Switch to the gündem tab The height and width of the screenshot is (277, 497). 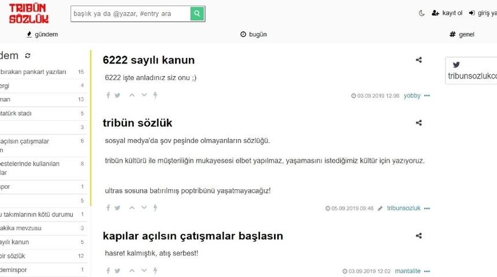tap(42, 34)
